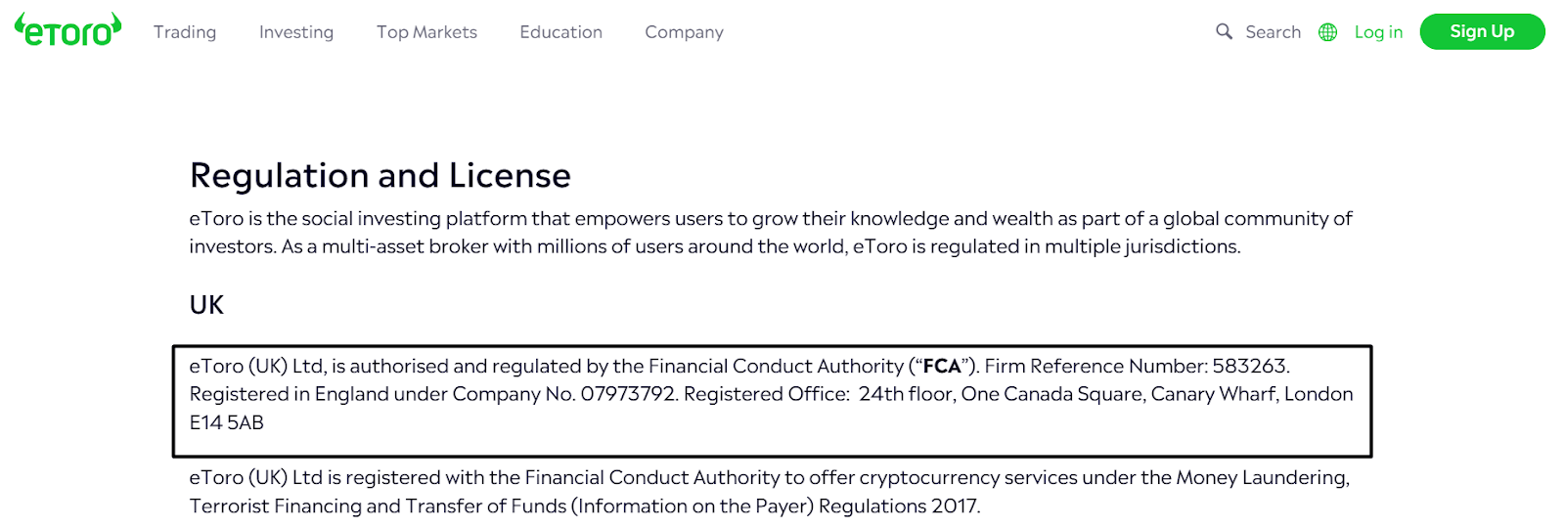Click the magnifying glass search icon
Screen dimensions: 1565x528
tap(1224, 31)
